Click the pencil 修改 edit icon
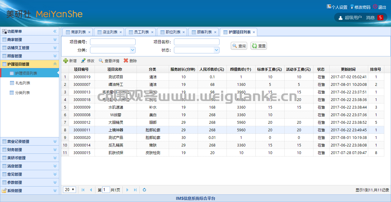The height and width of the screenshot is (202, 391). pyautogui.click(x=83, y=61)
